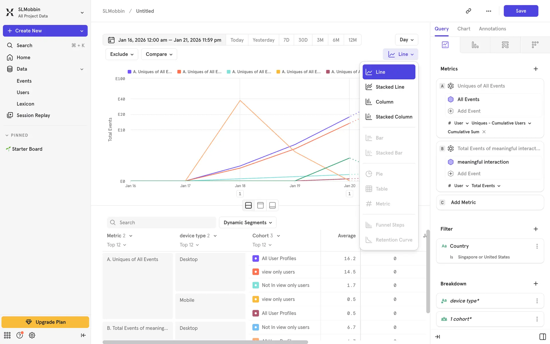Viewport: 550px width, 344px height.
Task: Toggle the split chart and table layout
Action: click(248, 205)
